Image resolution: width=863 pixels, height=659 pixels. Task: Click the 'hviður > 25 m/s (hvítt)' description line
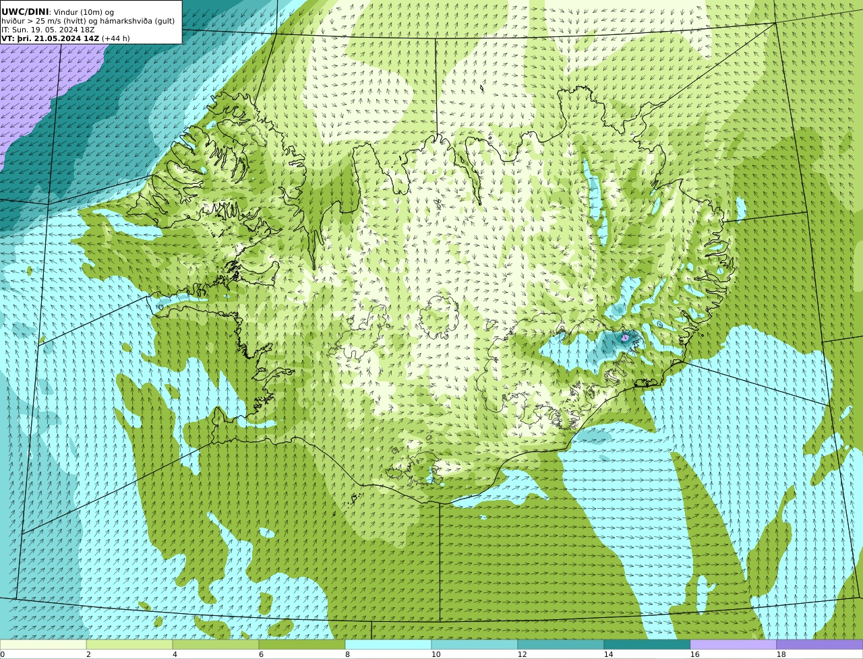coord(88,21)
